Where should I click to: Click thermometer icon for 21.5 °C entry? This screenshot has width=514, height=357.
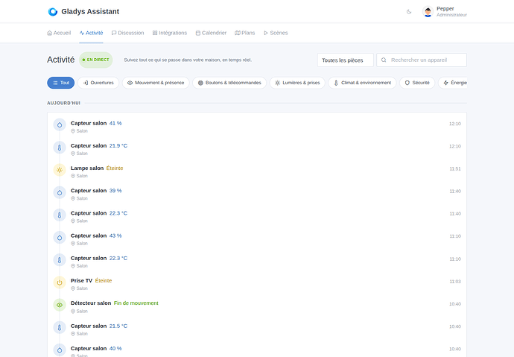click(60, 327)
